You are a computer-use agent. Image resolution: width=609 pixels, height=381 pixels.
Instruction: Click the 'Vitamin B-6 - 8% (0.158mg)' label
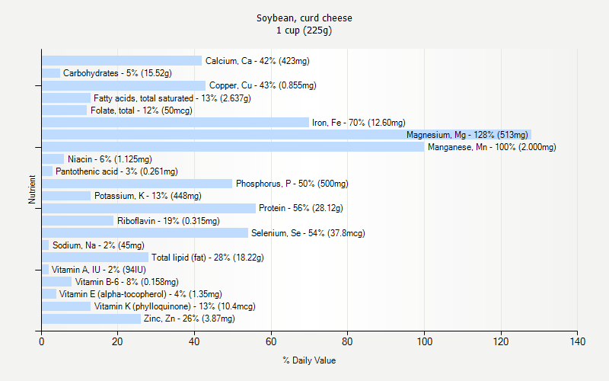[x=127, y=282]
